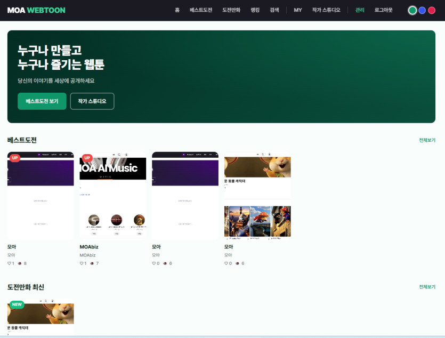Viewport: 445px width, 338px height.
Task: Go to 홈 in the navigation bar
Action: pos(177,10)
